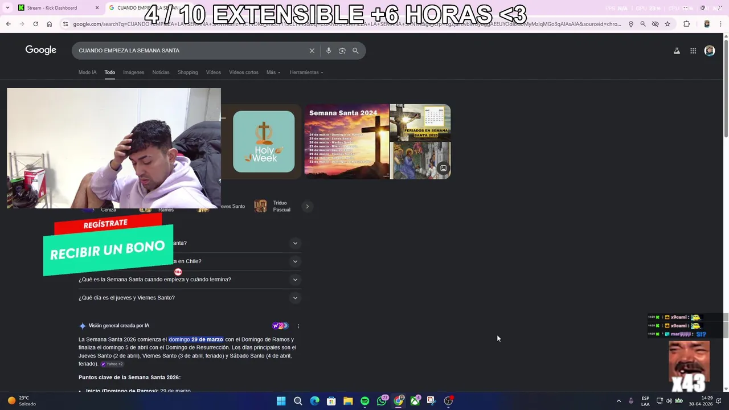The image size is (729, 410).
Task: Open Spotify from the taskbar
Action: point(364,401)
